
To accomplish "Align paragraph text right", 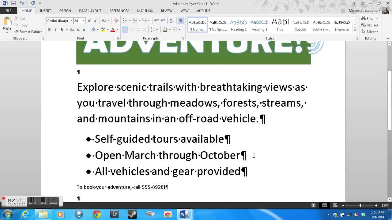I will [x=138, y=30].
